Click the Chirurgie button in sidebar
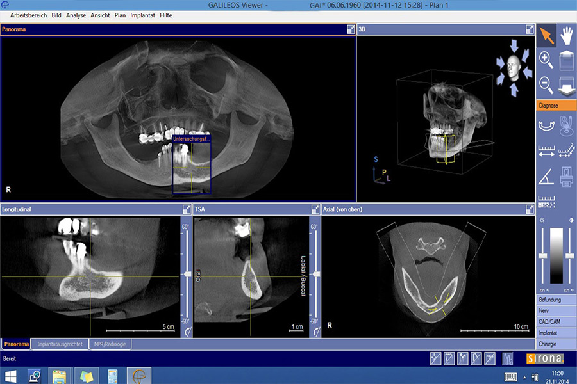Image resolution: width=577 pixels, height=384 pixels. (556, 344)
